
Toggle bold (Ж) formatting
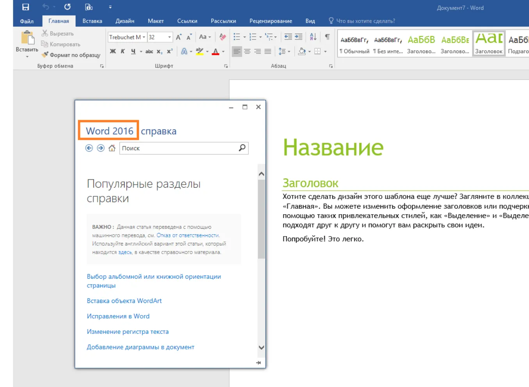(x=113, y=51)
